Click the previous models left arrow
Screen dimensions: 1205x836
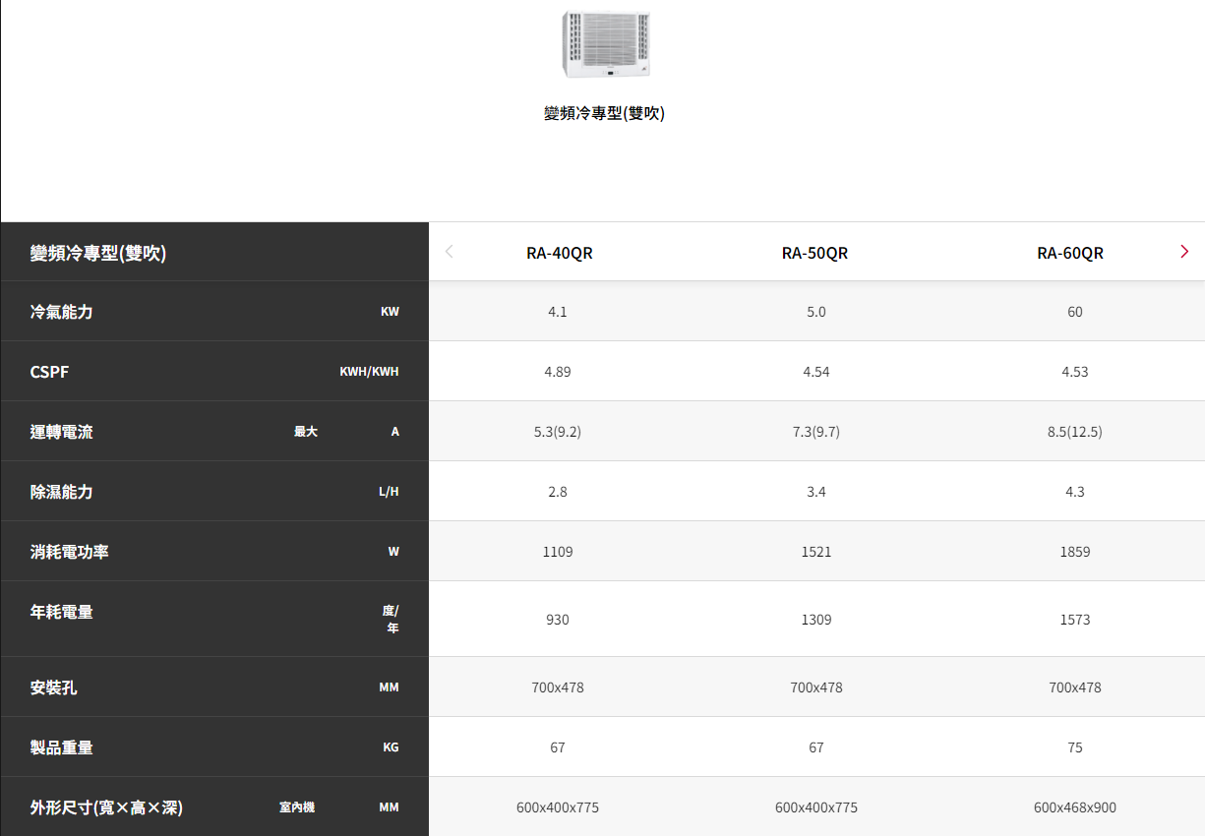pos(450,252)
